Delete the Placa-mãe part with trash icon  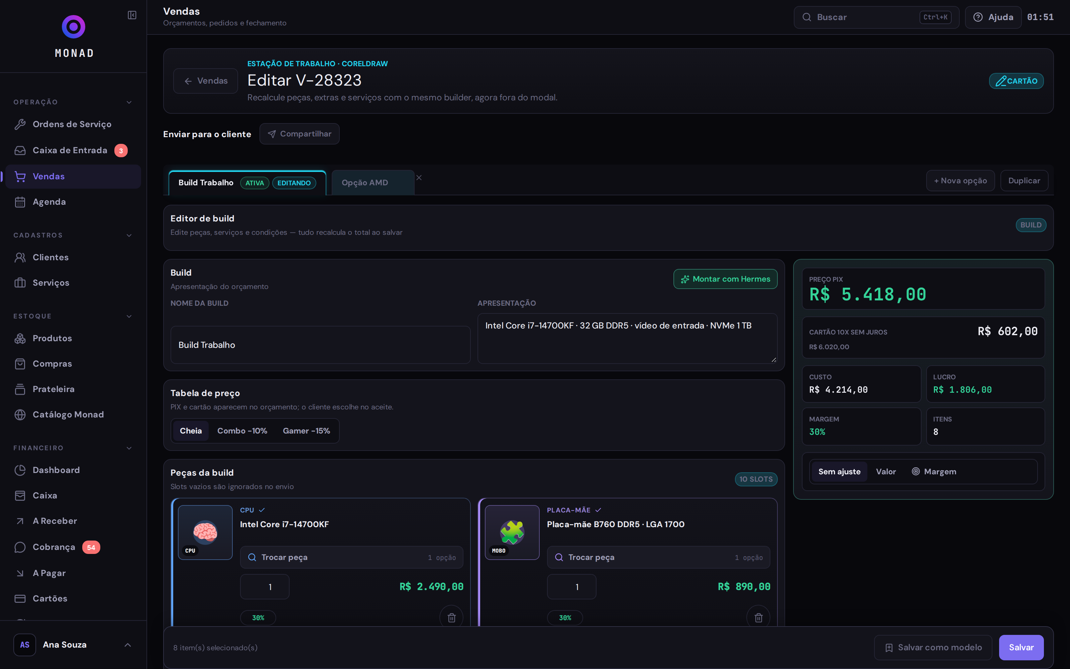(758, 618)
